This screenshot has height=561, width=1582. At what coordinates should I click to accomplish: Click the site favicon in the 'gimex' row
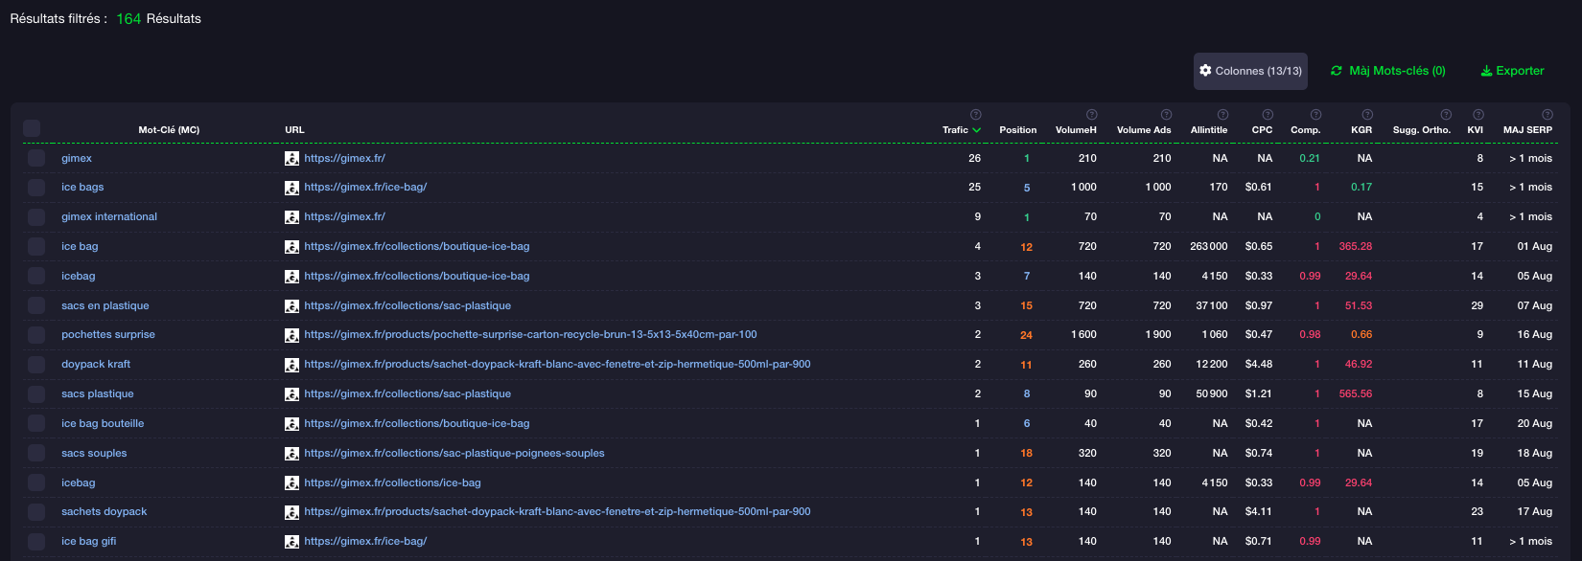[291, 158]
